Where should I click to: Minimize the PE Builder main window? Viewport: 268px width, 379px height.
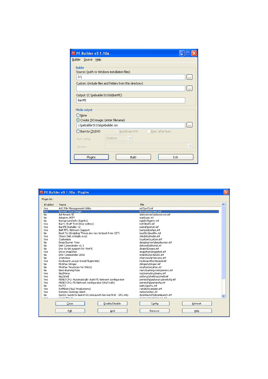coord(182,53)
